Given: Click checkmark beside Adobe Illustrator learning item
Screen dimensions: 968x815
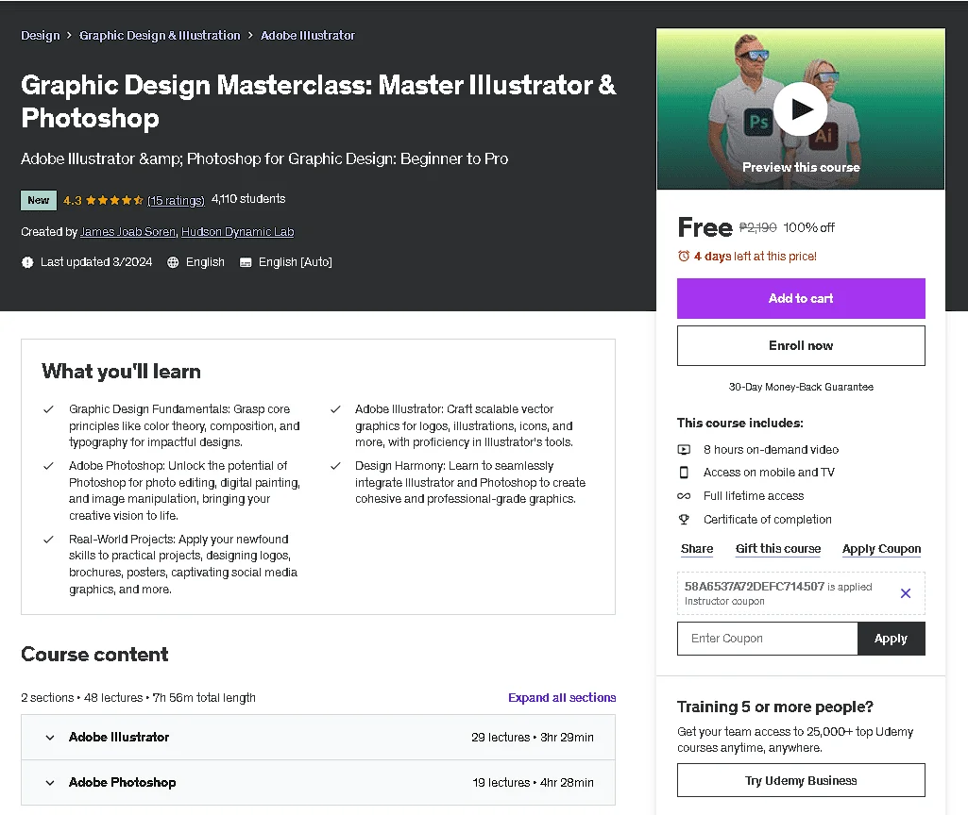Looking at the screenshot, I should [x=335, y=409].
